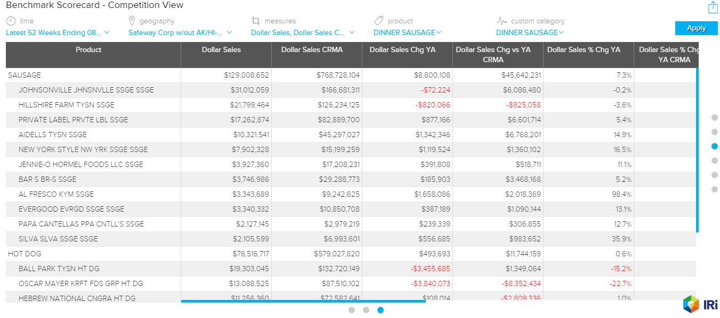This screenshot has height=318, width=720.
Task: Select the top dot in right-side pager
Action: [x=715, y=118]
